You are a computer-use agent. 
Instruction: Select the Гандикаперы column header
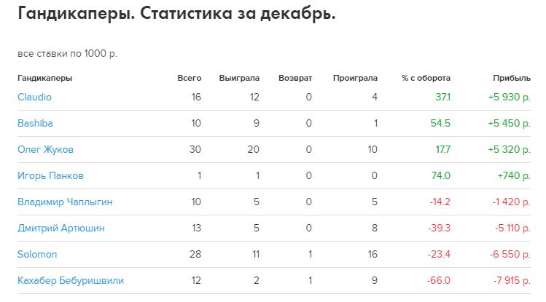[44, 78]
